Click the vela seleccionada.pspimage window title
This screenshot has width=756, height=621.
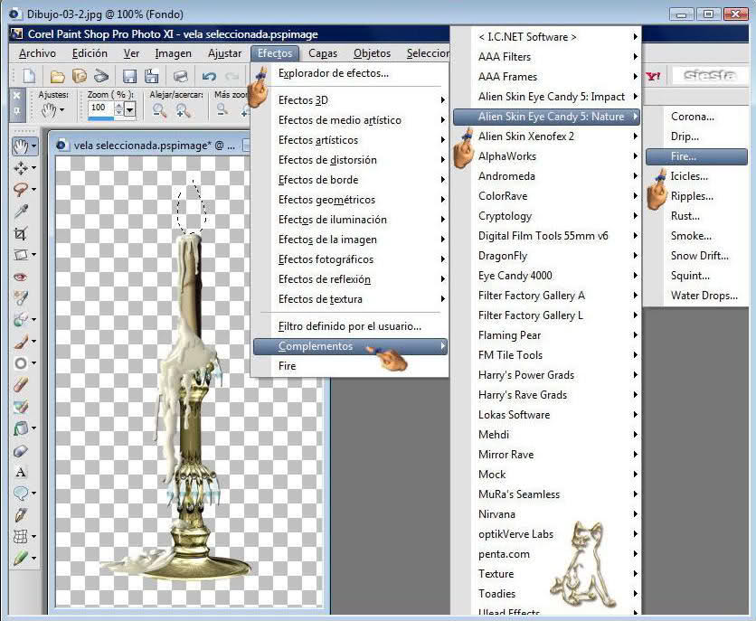[x=154, y=145]
